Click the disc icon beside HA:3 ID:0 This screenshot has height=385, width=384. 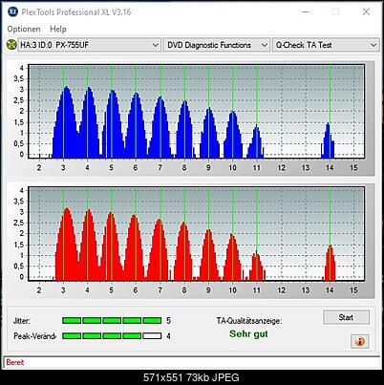coord(11,45)
